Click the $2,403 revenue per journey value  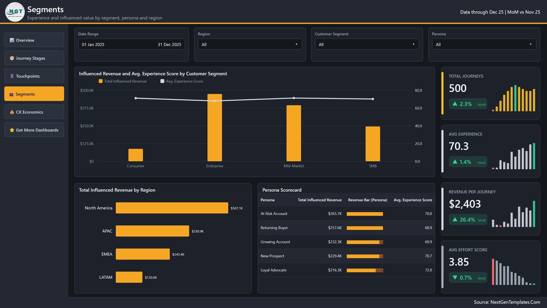click(x=465, y=204)
